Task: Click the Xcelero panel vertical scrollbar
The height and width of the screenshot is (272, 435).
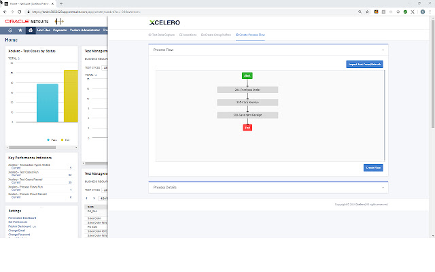Action: click(x=433, y=73)
